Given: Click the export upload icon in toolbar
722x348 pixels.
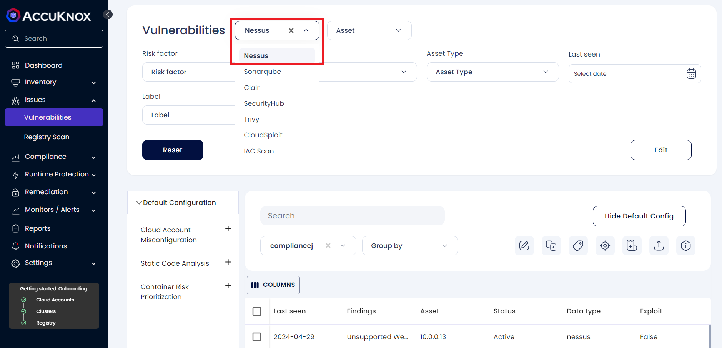Looking at the screenshot, I should 659,246.
